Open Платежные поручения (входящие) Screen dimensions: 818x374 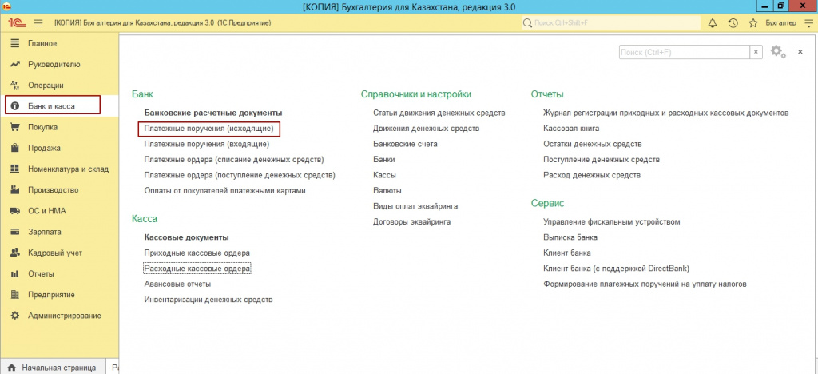[x=207, y=144]
